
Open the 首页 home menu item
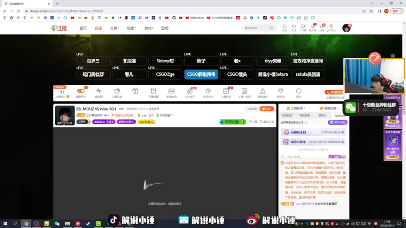(83, 28)
